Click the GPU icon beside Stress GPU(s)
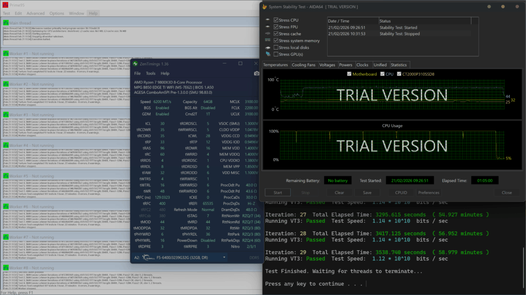526x295 pixels. point(268,54)
